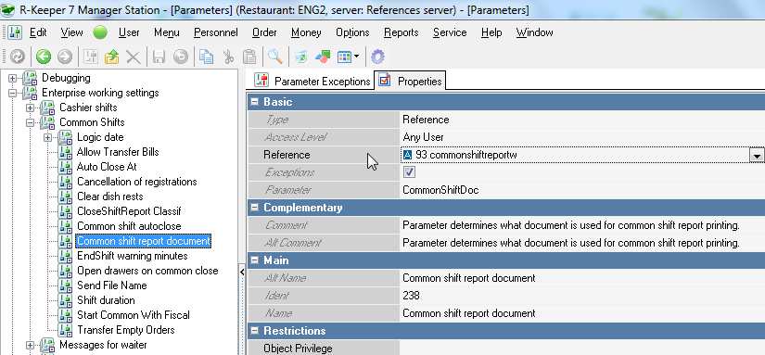This screenshot has height=355, width=765.
Task: Click the Save floppy disk icon
Action: 159,57
